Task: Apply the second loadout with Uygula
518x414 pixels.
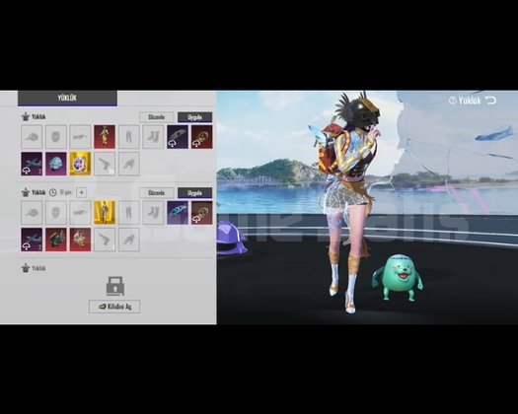Action: pyautogui.click(x=195, y=193)
